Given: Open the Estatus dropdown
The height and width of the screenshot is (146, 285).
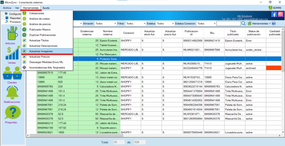Looking at the screenshot, I should pos(165,24).
